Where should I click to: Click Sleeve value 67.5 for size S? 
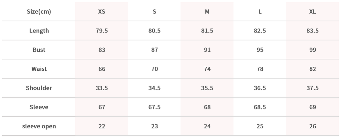coord(155,107)
